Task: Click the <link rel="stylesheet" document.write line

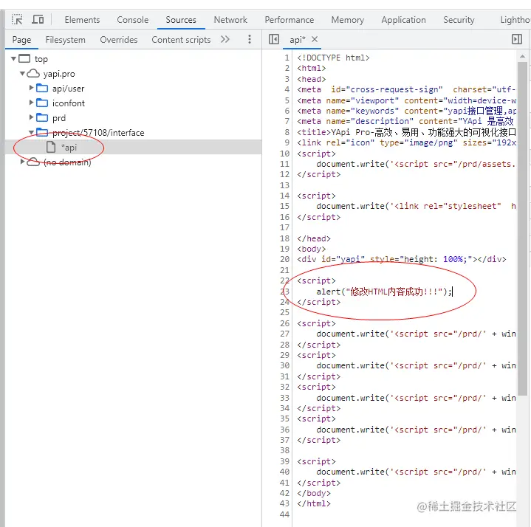Action: tap(417, 206)
